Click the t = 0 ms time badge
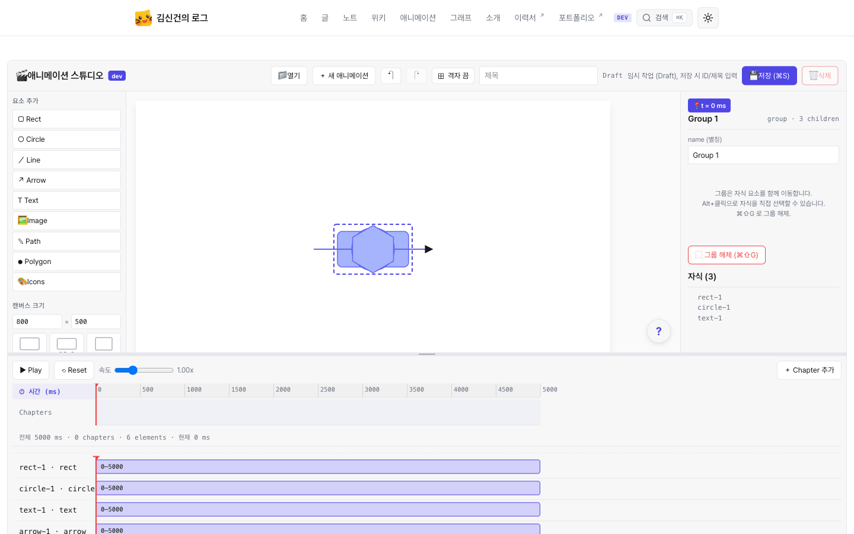Viewport: 854px width, 534px height. pyautogui.click(x=709, y=106)
